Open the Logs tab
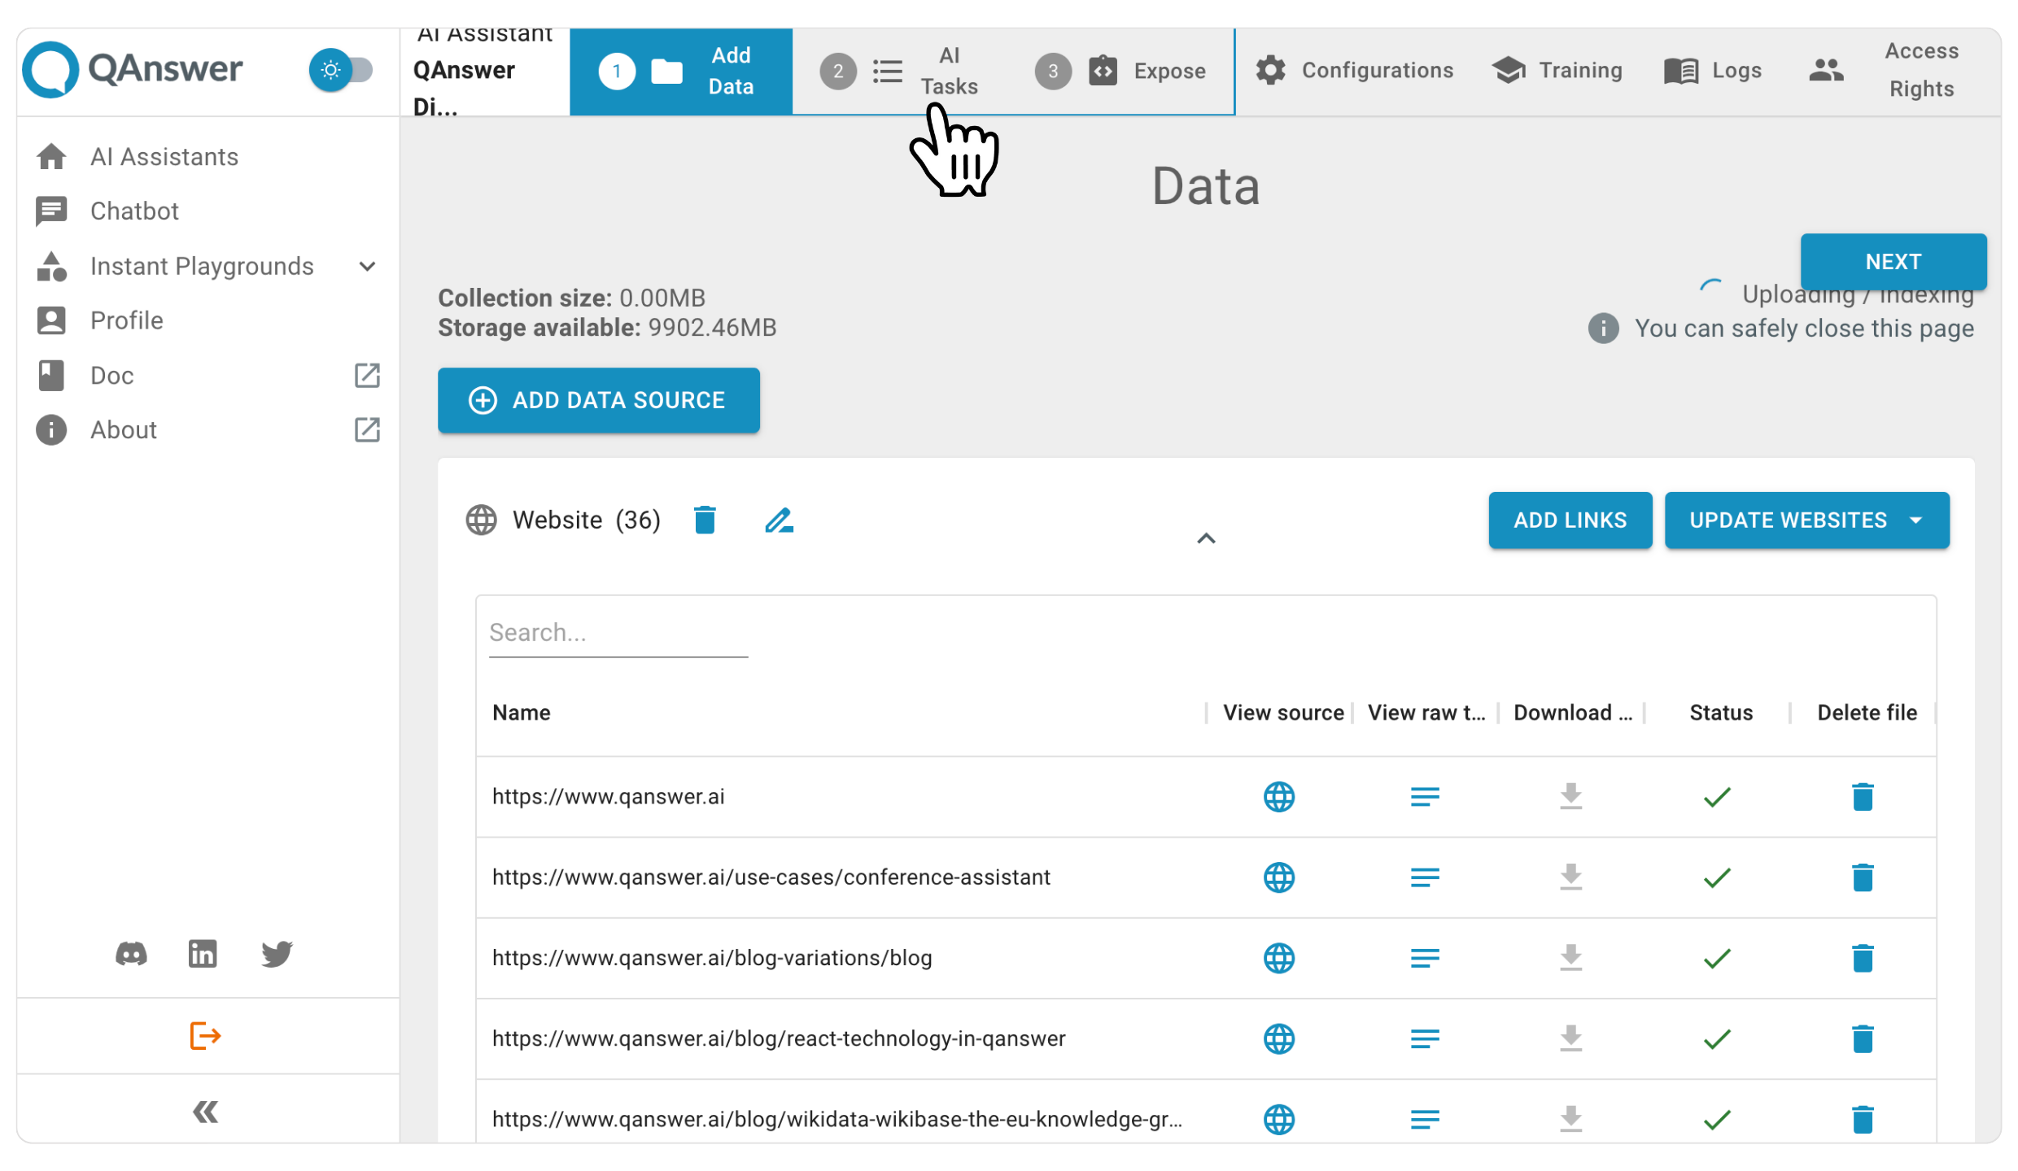 (x=1713, y=71)
